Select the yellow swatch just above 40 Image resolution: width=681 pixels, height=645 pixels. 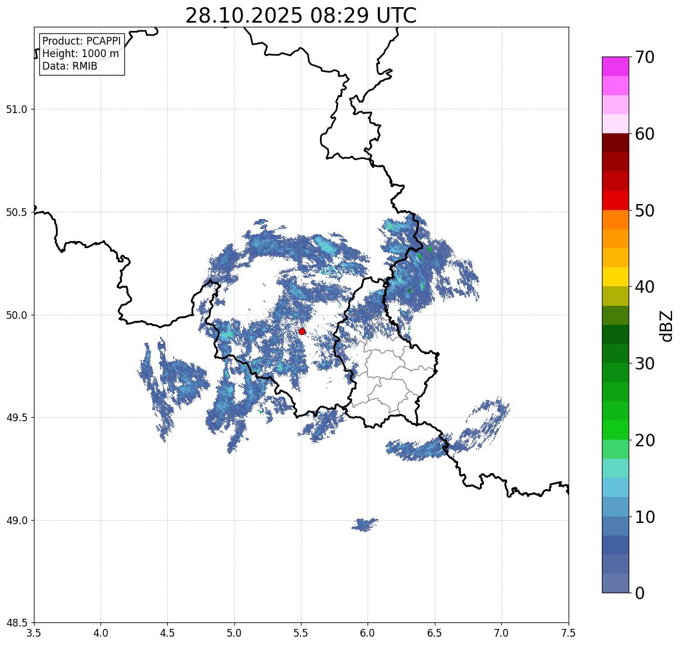(616, 277)
